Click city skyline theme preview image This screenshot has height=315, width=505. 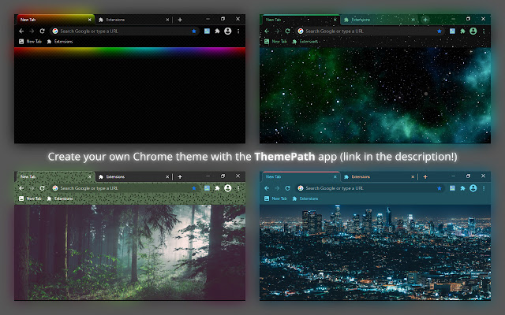click(x=376, y=252)
